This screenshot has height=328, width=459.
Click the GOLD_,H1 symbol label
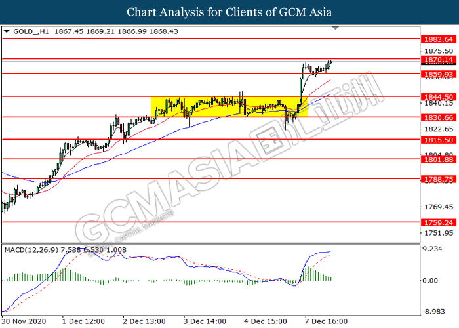coord(31,31)
